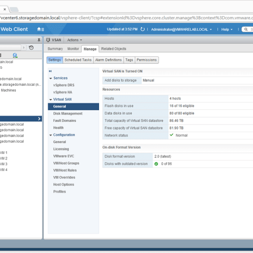Click the 'Manual' add disks value

click(148, 80)
